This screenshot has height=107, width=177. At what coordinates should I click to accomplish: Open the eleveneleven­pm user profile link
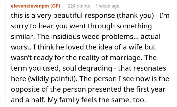click(30, 6)
